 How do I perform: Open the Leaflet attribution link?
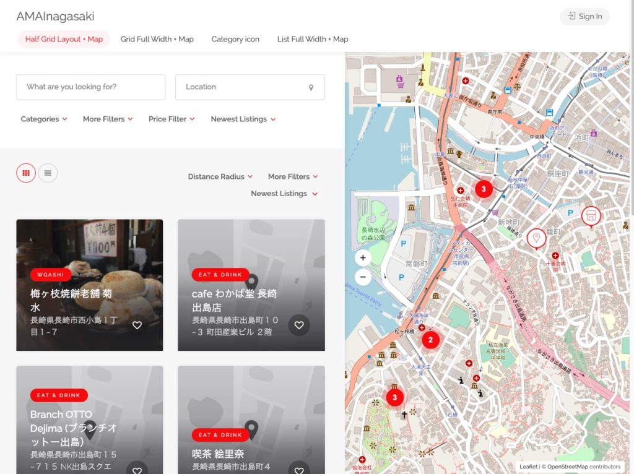click(x=528, y=467)
